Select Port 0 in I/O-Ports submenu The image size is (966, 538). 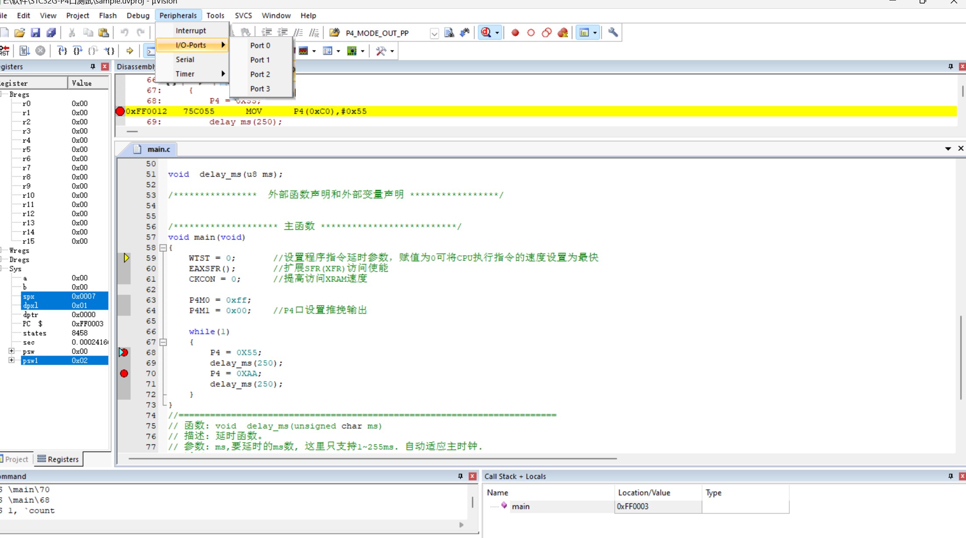[x=260, y=45]
